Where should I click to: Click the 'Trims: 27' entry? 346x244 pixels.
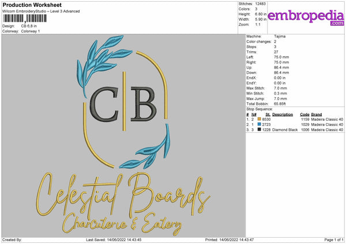(x=262, y=52)
